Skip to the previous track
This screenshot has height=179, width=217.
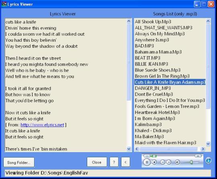pyautogui.click(x=163, y=162)
